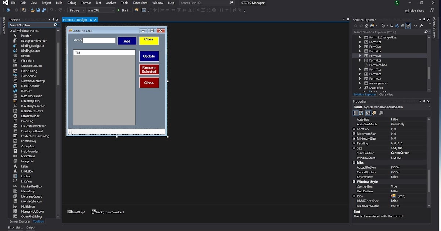The height and width of the screenshot is (231, 441).
Task: Open the Format menu
Action: coord(86,3)
